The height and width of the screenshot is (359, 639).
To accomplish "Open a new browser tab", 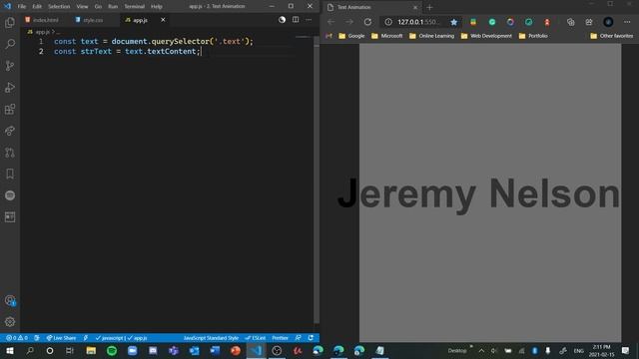I will [x=429, y=7].
